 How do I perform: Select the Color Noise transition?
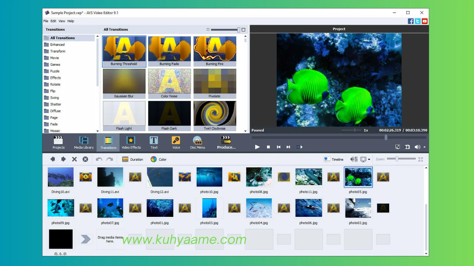coord(169,84)
